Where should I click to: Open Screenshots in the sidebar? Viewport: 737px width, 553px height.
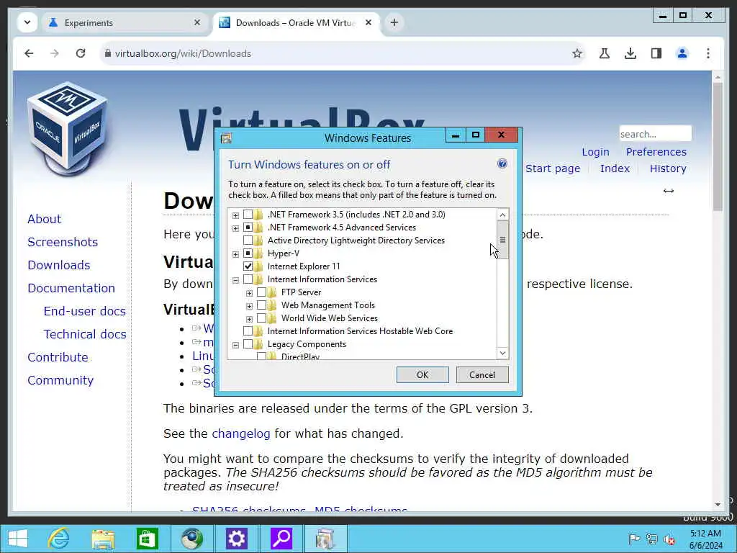(x=63, y=242)
